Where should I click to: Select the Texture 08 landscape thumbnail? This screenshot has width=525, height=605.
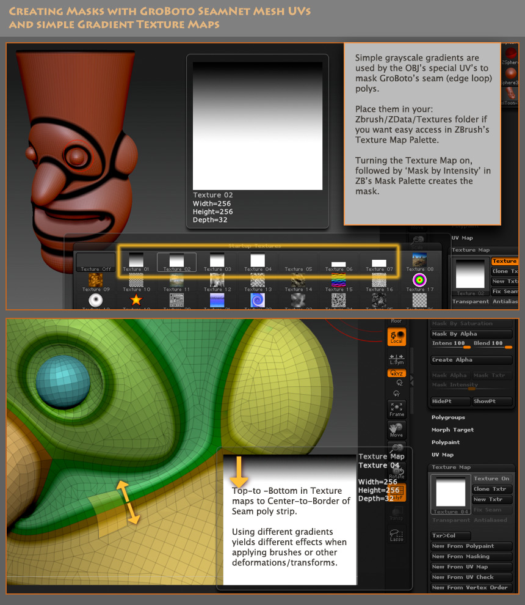point(419,262)
